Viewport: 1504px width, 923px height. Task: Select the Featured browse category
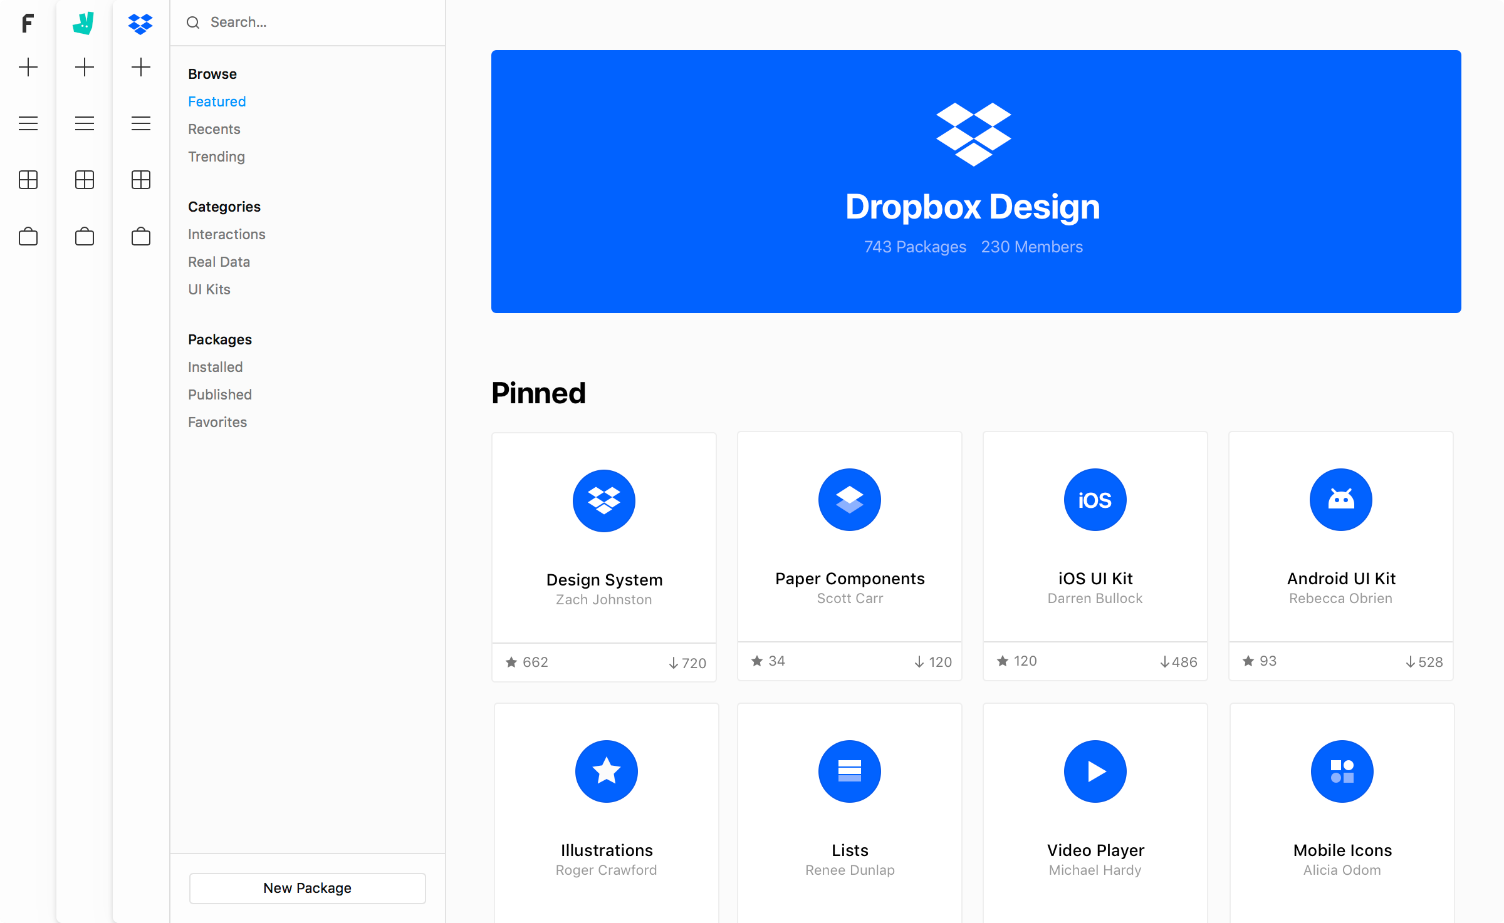[x=216, y=101]
